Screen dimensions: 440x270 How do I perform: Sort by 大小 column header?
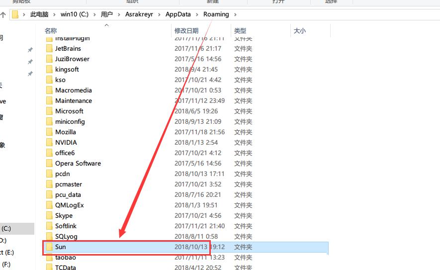point(300,31)
